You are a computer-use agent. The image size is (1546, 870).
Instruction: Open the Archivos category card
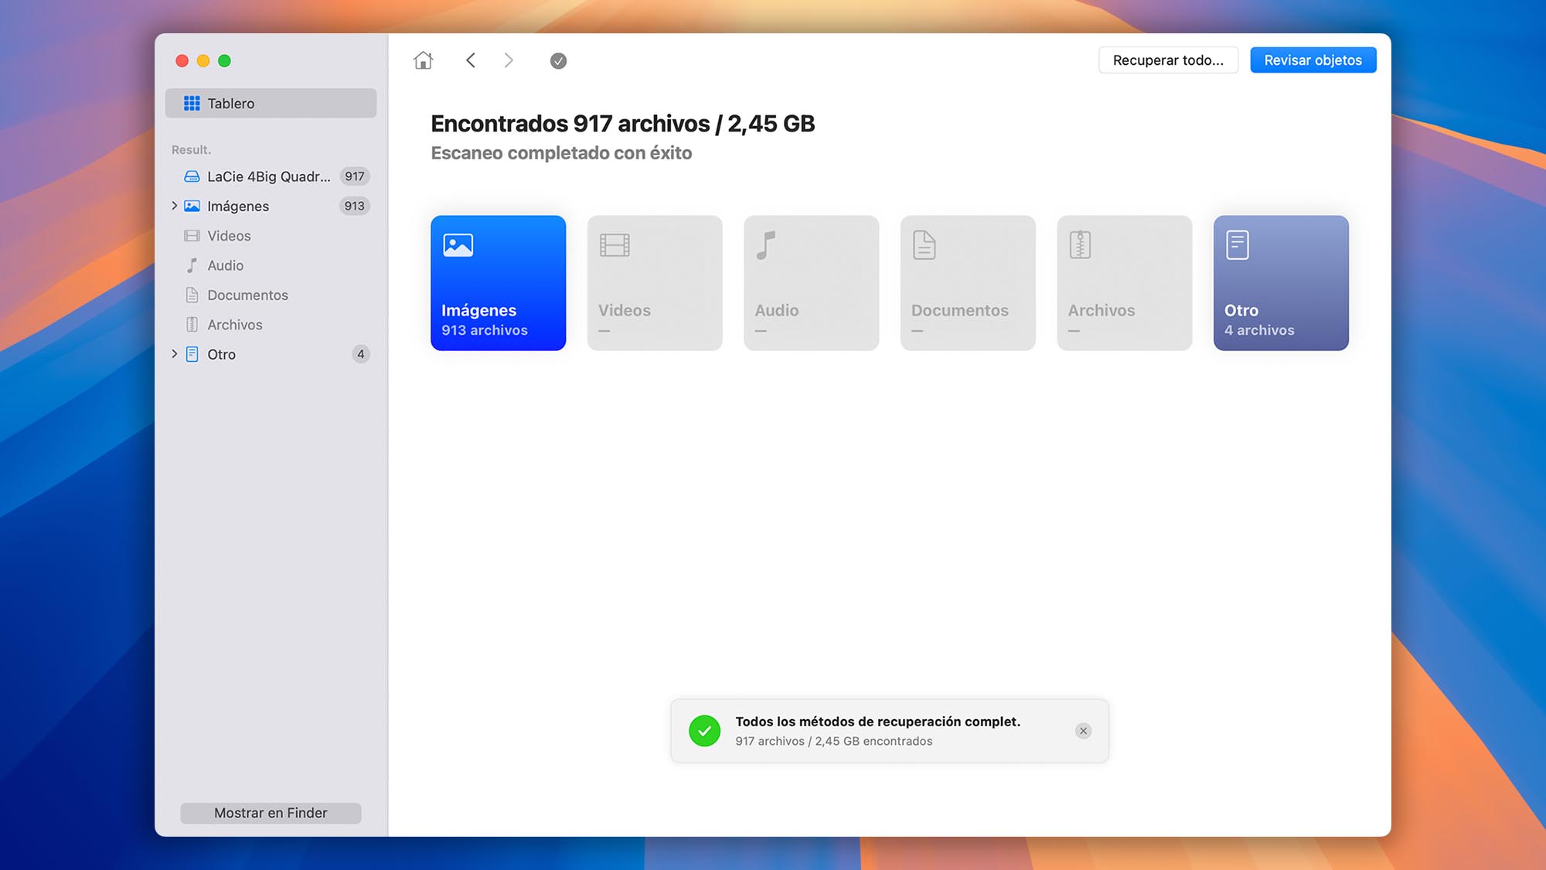[x=1124, y=283]
